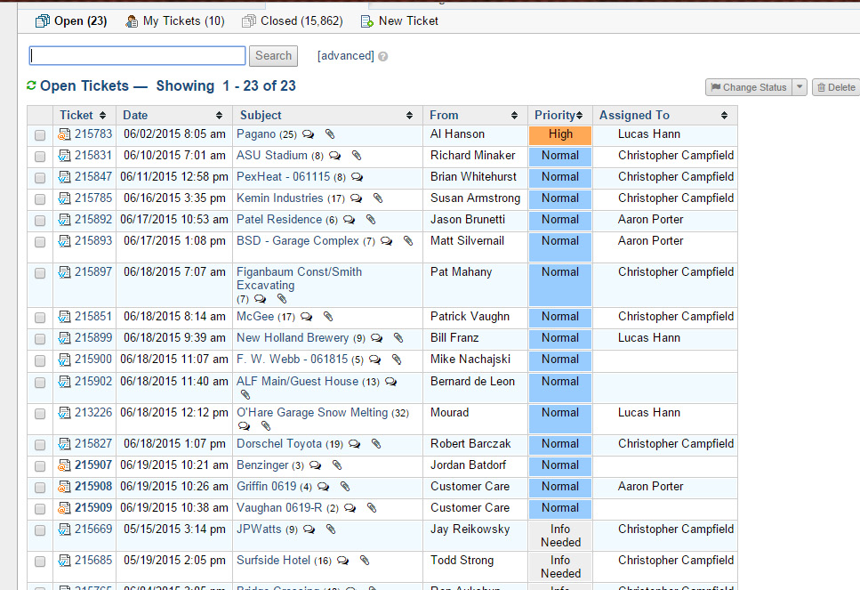Click the Change Status button
The height and width of the screenshot is (590, 860).
749,86
